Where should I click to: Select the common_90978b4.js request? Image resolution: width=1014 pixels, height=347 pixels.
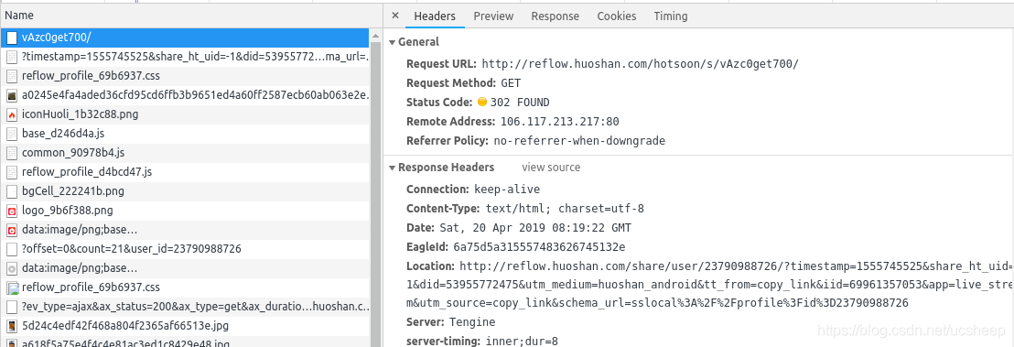click(185, 153)
